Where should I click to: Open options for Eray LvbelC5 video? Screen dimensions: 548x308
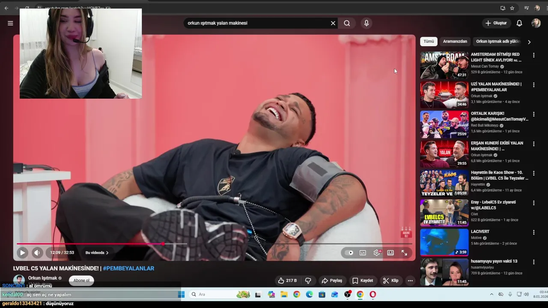pyautogui.click(x=533, y=203)
